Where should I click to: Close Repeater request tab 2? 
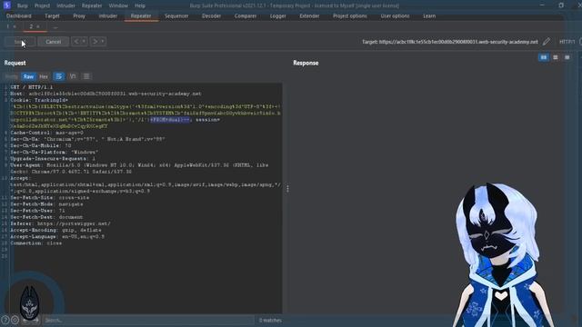click(38, 26)
